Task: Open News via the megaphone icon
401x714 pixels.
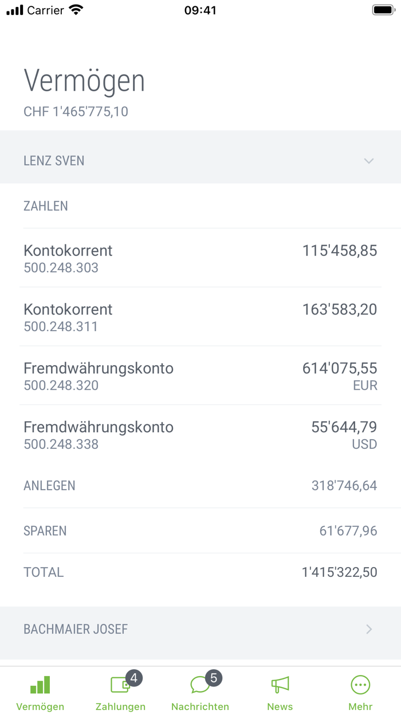Action: (280, 684)
